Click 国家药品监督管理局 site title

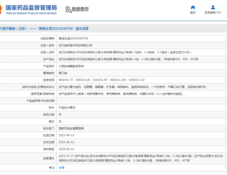(x=31, y=8)
